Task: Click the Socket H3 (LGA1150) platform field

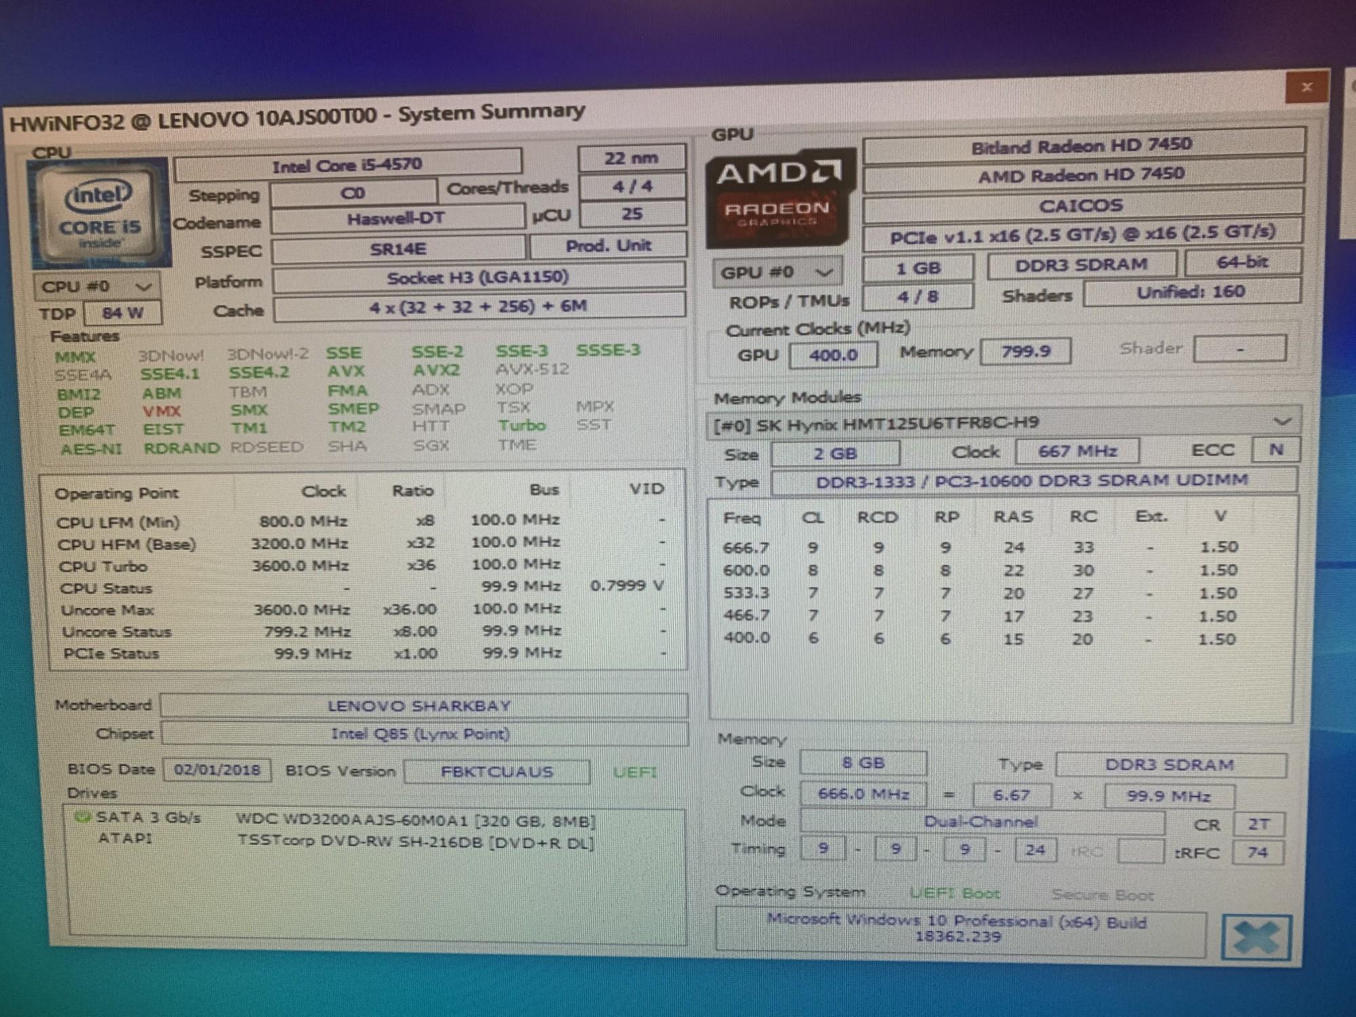Action: click(x=478, y=277)
